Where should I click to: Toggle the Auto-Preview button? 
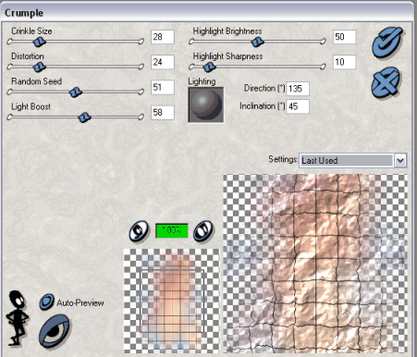(x=46, y=302)
